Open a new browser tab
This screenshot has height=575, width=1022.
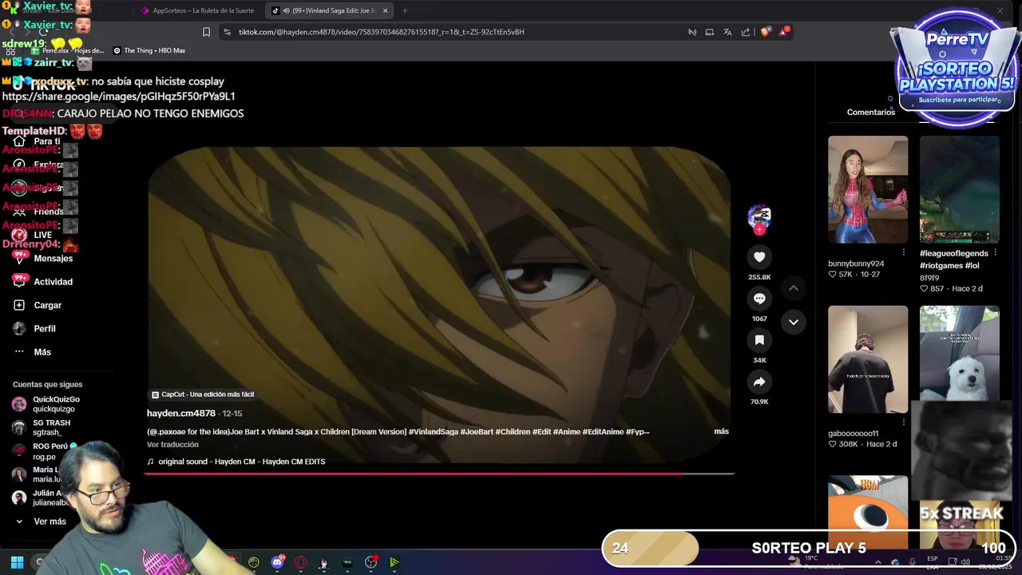point(405,10)
